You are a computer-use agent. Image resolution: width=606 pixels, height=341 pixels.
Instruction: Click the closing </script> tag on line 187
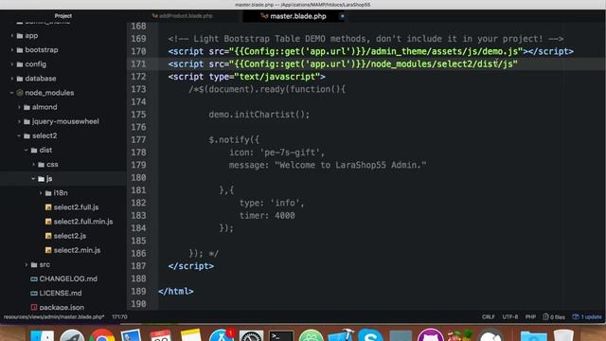tap(191, 266)
